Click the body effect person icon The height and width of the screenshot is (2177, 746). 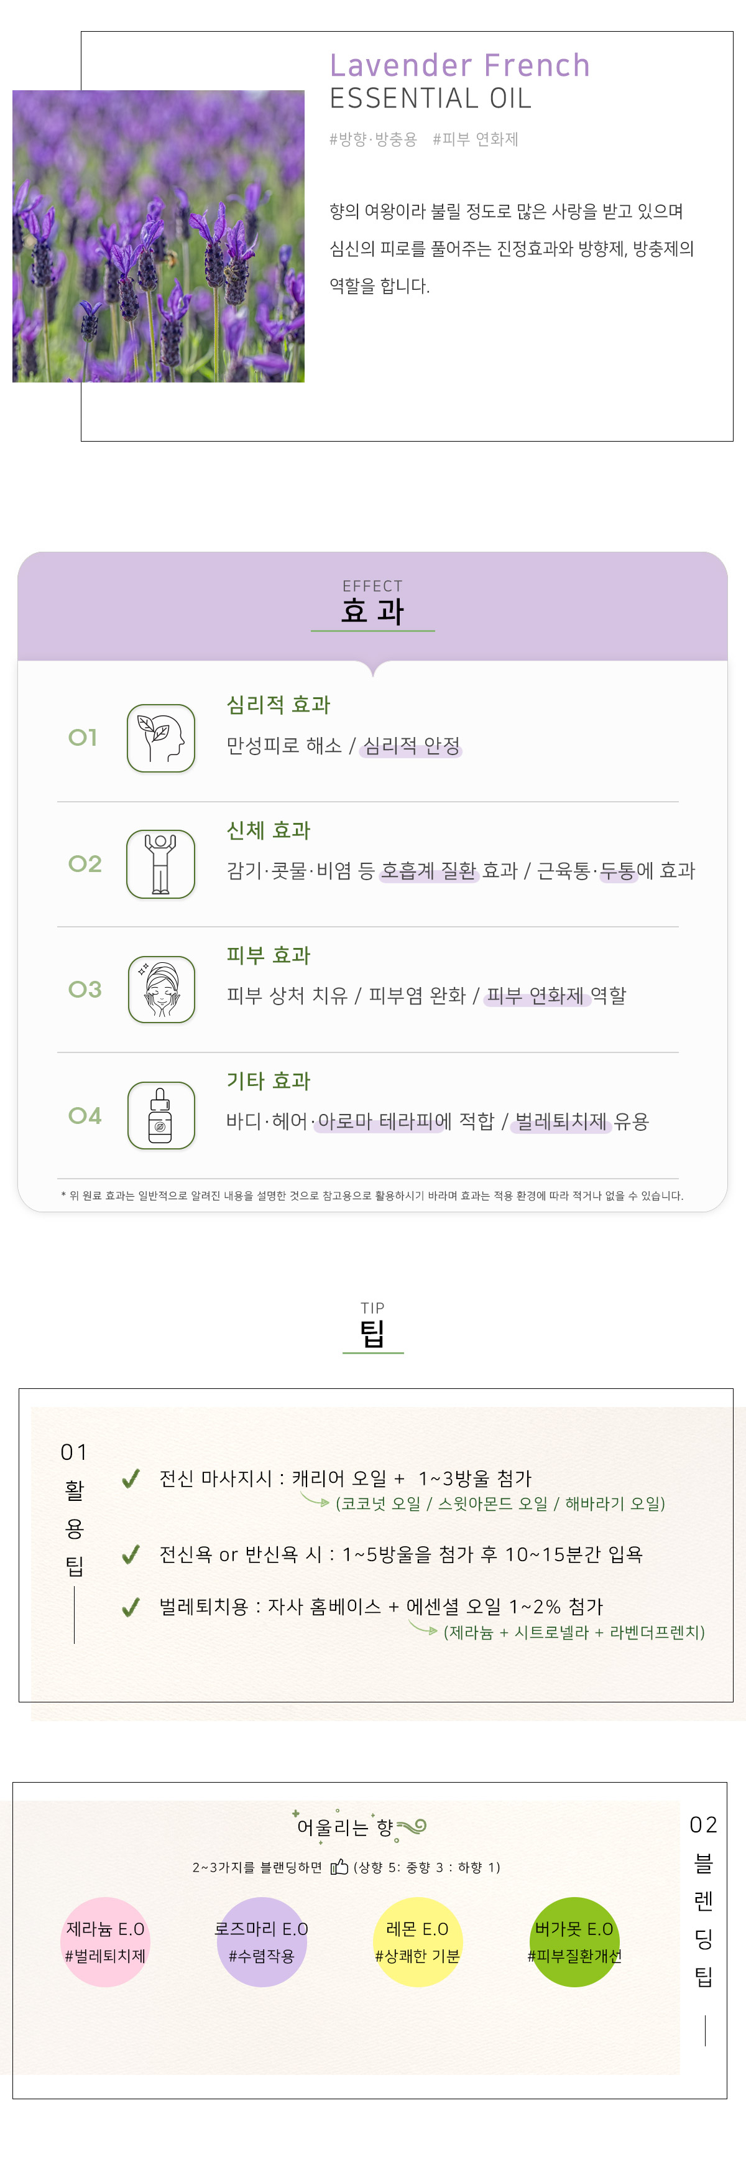pos(160,864)
